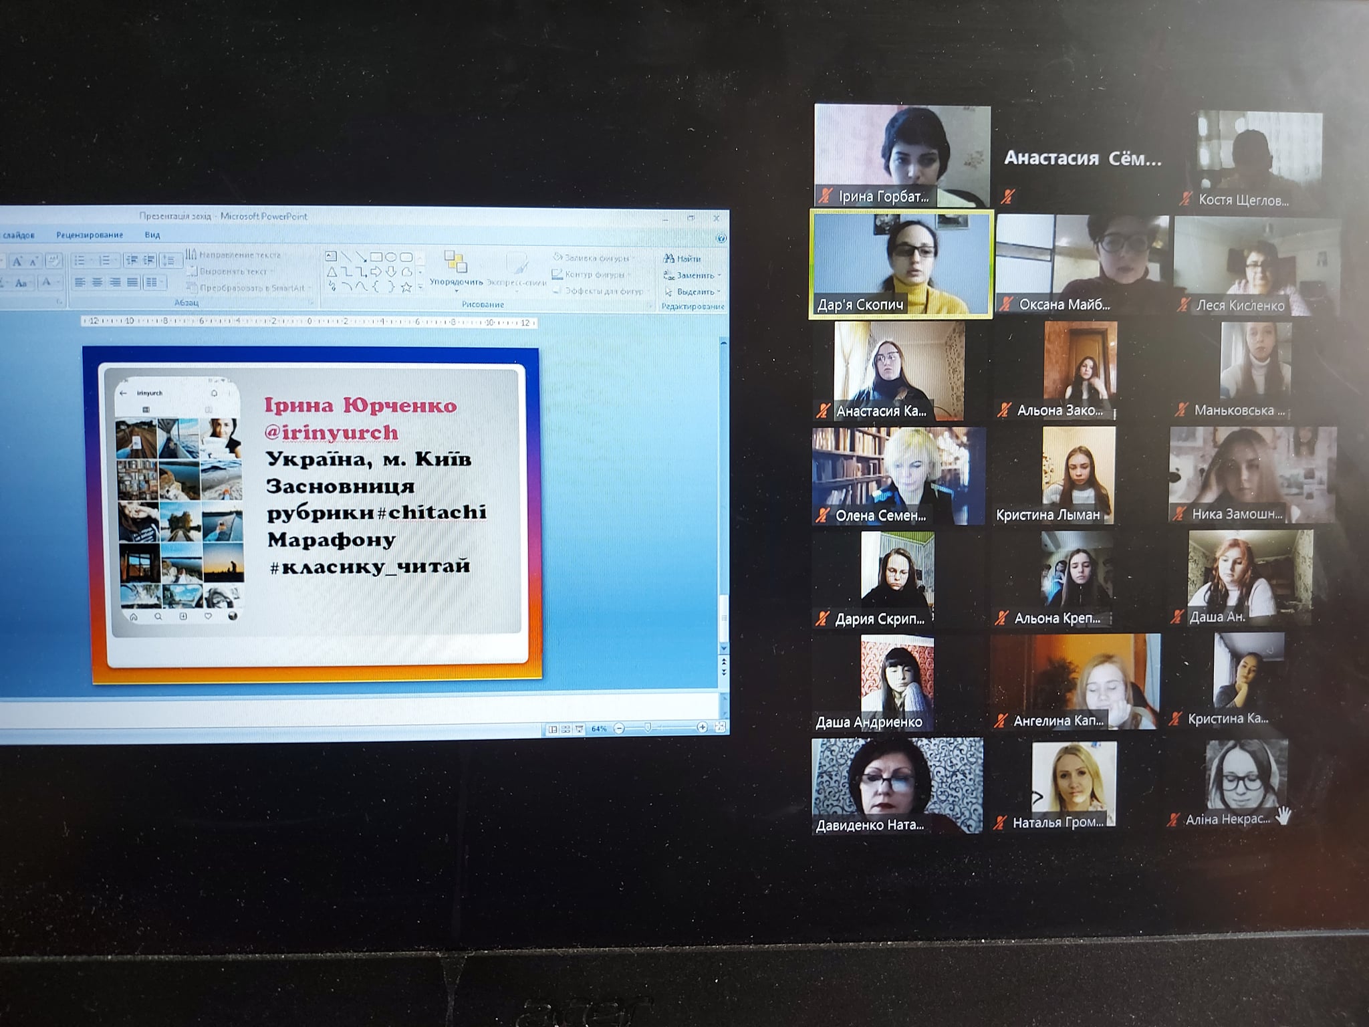
Task: Adjust the zoom slider handle
Action: point(648,727)
